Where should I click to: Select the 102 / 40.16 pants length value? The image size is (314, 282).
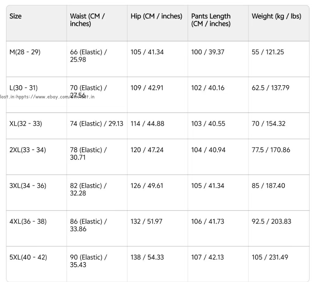click(x=208, y=88)
